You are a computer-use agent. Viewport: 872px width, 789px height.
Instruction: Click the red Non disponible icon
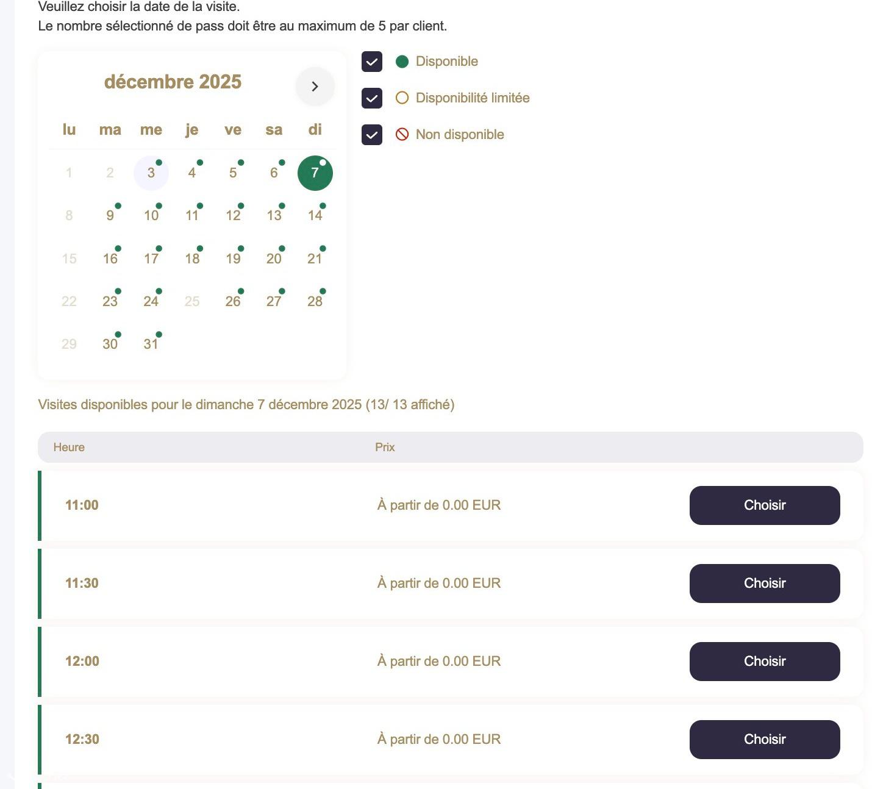402,135
